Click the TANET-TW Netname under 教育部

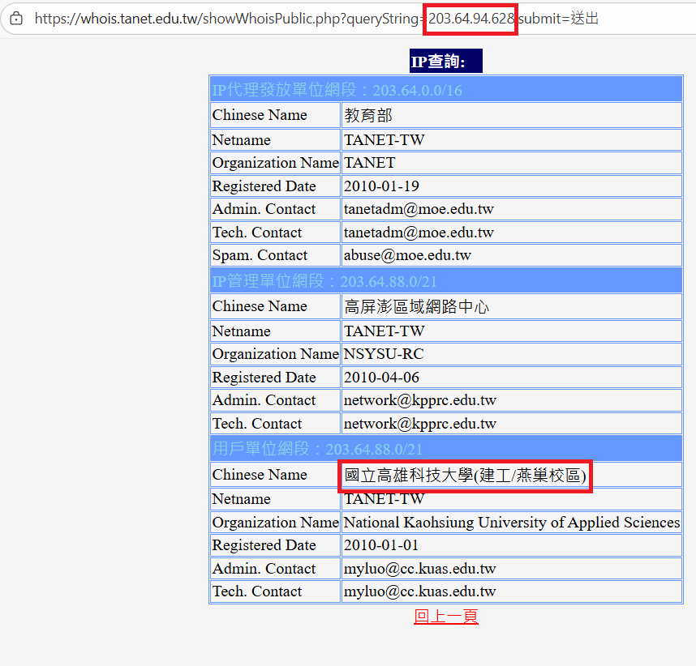click(x=384, y=140)
